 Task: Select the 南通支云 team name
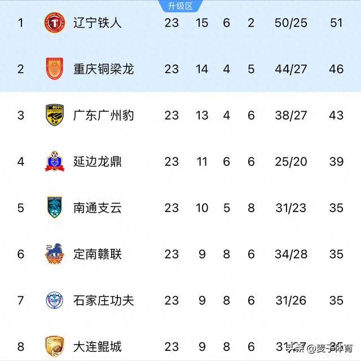coord(98,208)
